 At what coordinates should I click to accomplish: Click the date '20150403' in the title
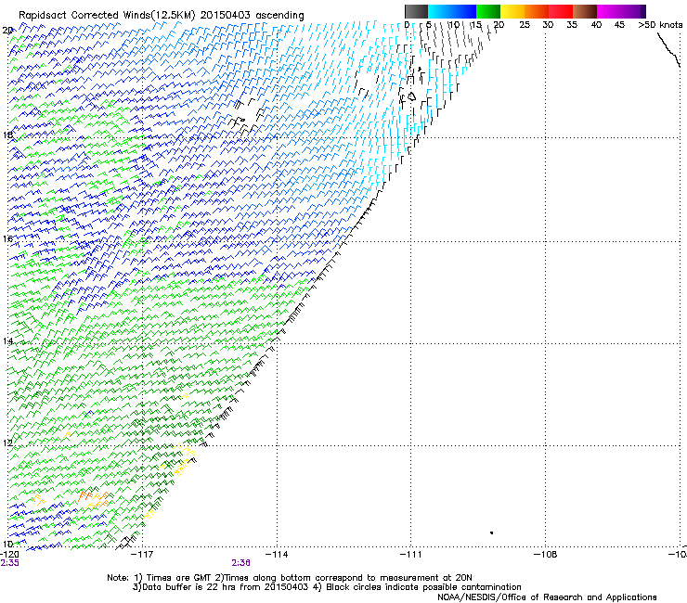[226, 15]
